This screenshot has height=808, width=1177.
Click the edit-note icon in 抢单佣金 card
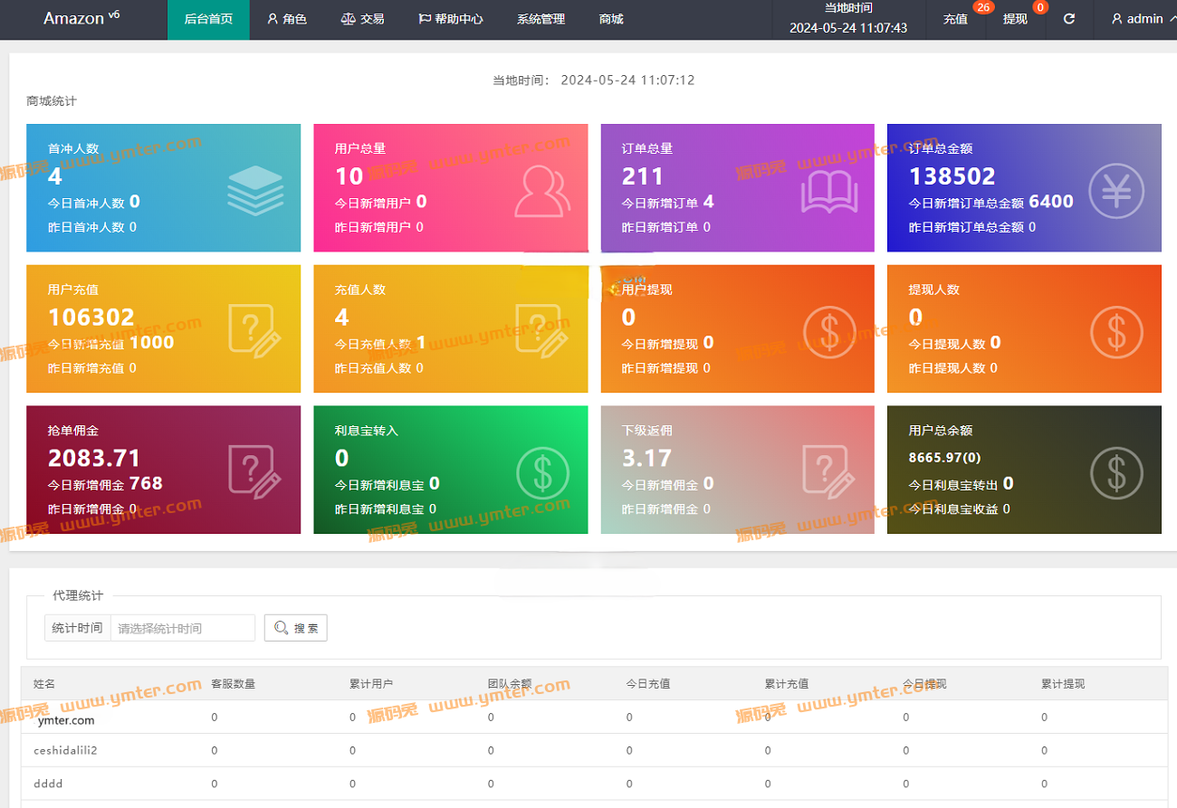[x=255, y=471]
